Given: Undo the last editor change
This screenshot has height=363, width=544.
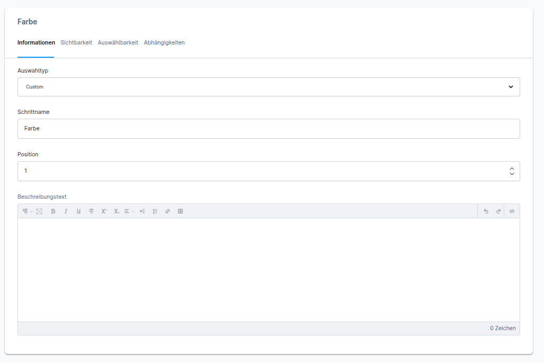Looking at the screenshot, I should pyautogui.click(x=486, y=211).
